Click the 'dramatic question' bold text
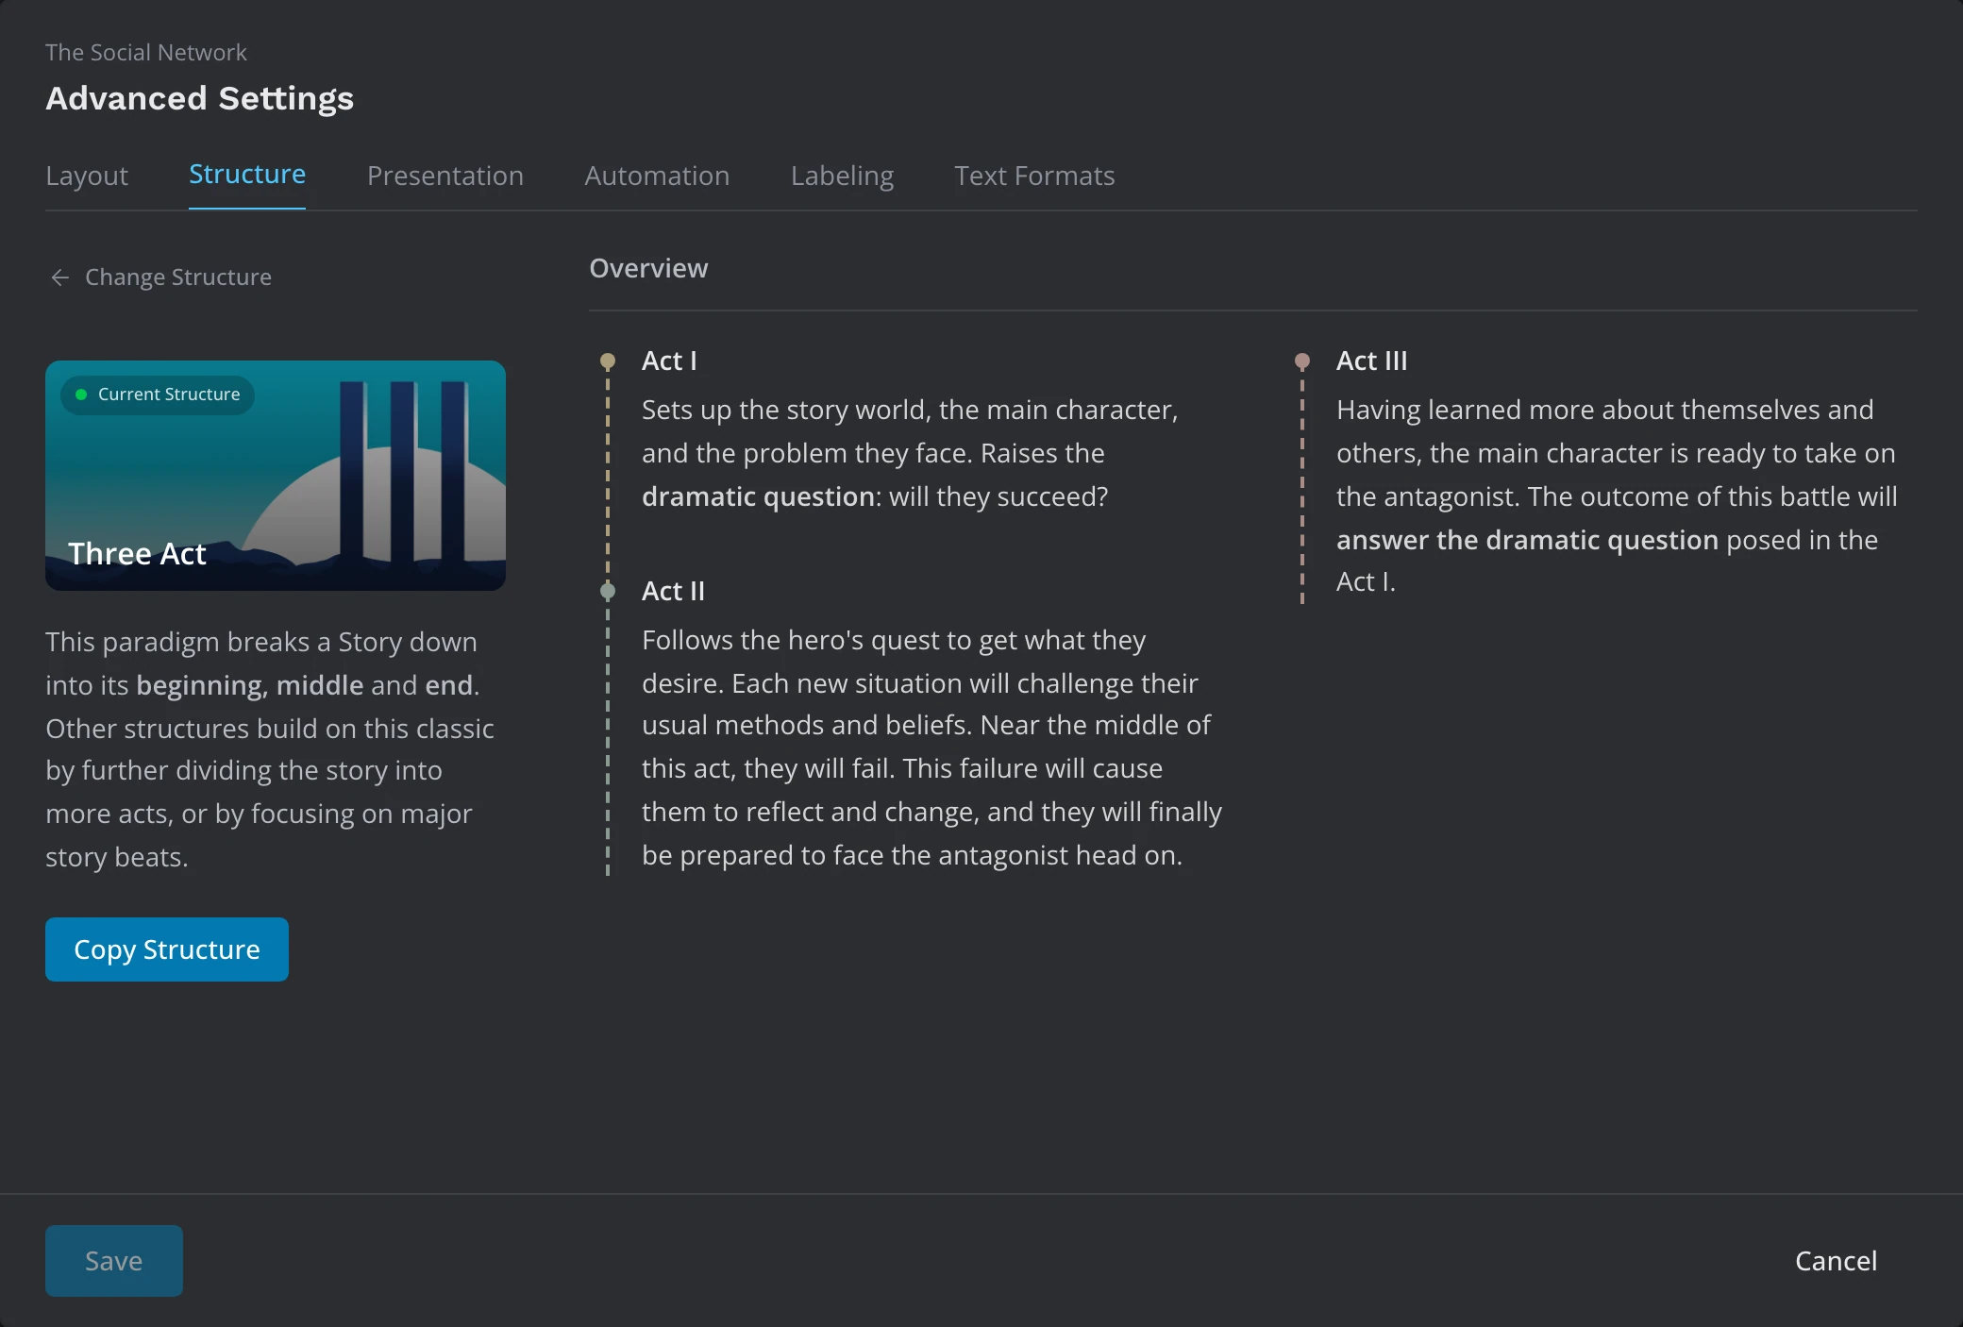Viewport: 1963px width, 1327px height. (x=758, y=496)
